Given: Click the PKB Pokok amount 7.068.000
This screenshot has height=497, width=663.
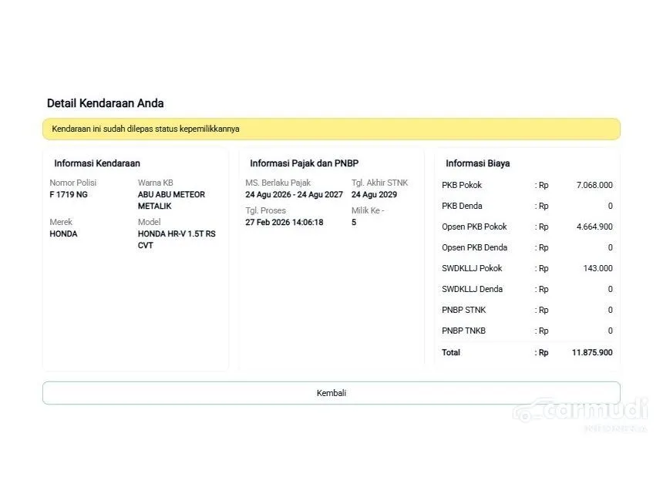Looking at the screenshot, I should tap(594, 186).
